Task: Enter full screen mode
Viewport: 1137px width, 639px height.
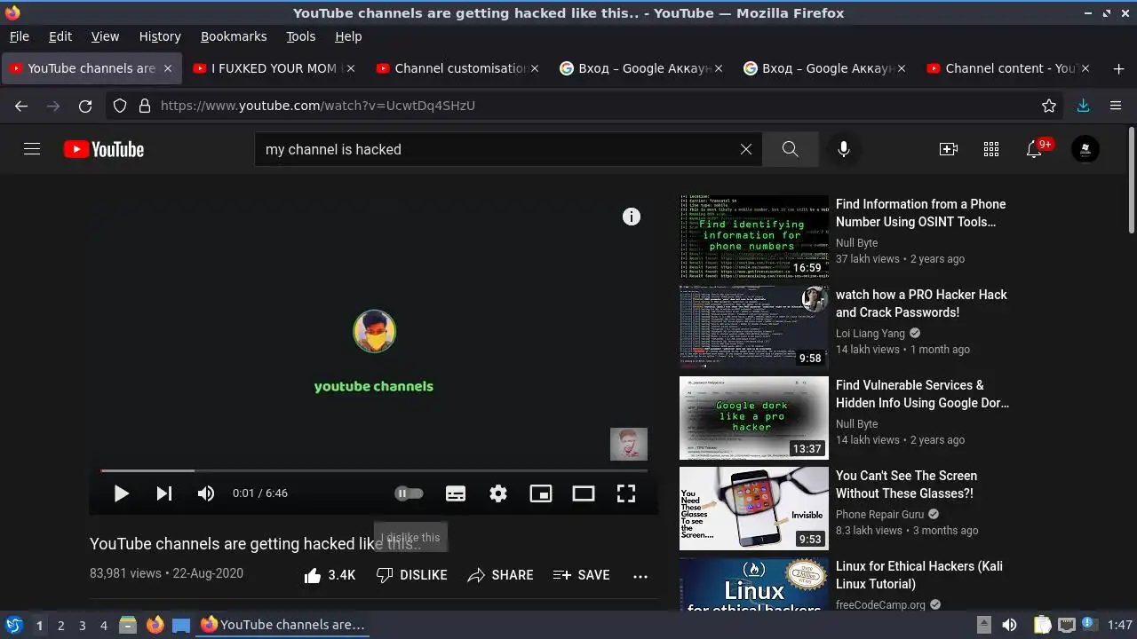Action: pos(626,493)
